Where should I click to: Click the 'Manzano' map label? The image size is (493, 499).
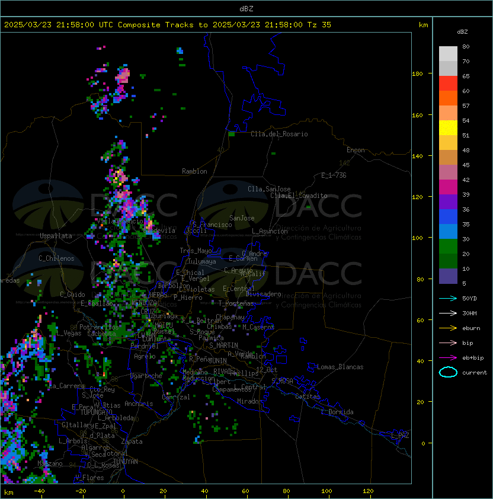pyautogui.click(x=50, y=463)
